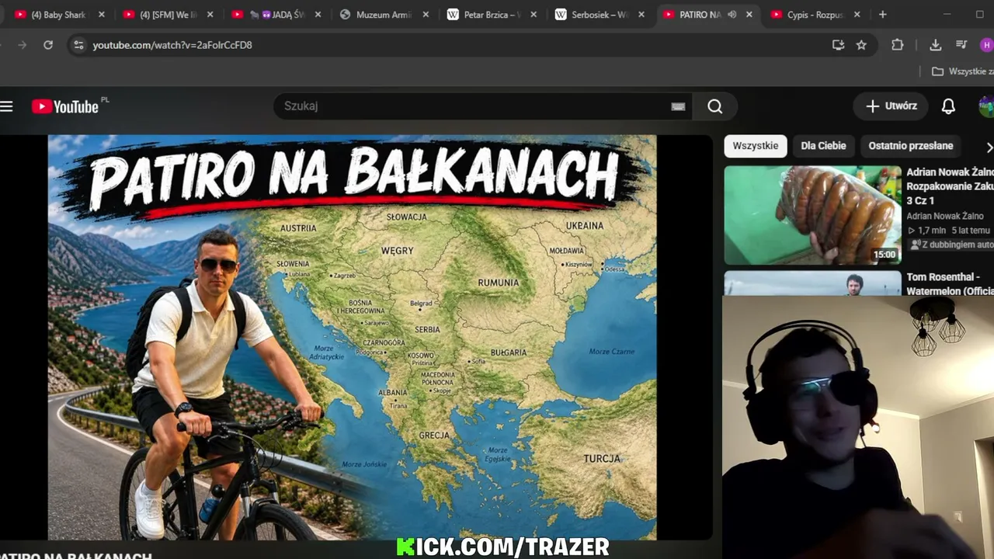Go forward with the browser arrow
This screenshot has width=994, height=559.
coord(22,45)
